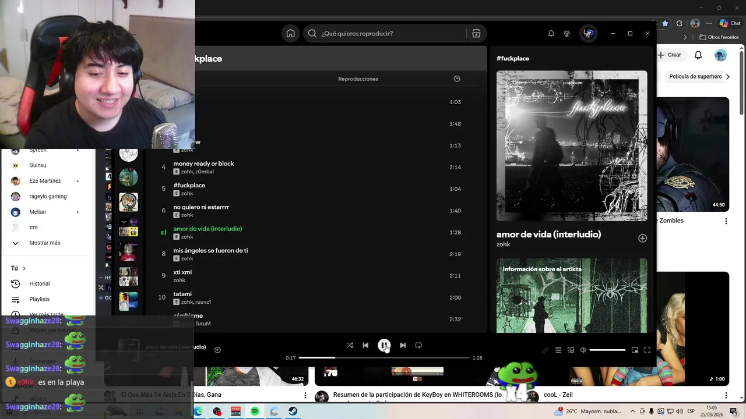Open connect to a device icon
This screenshot has height=419, width=746.
[x=571, y=350]
